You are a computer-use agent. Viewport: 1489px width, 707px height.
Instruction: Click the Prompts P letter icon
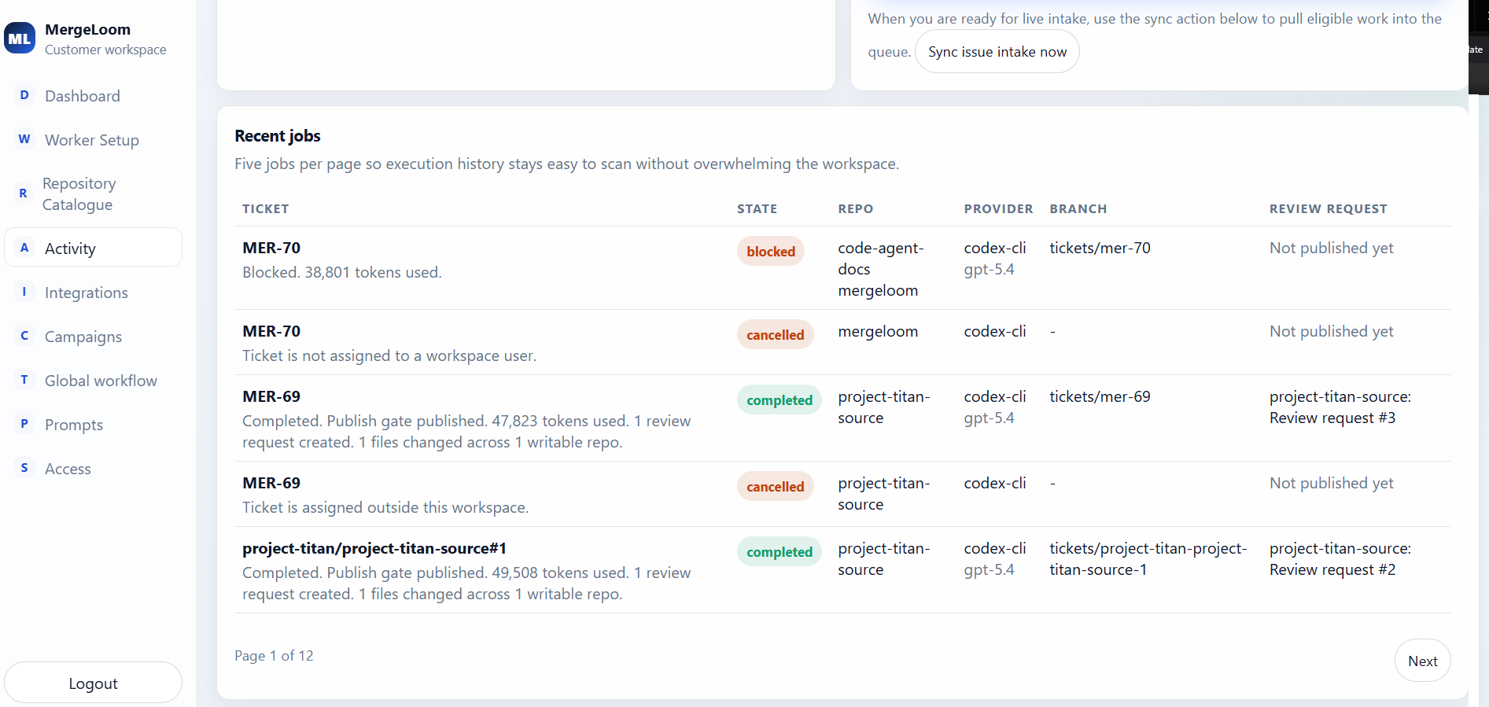pos(24,424)
